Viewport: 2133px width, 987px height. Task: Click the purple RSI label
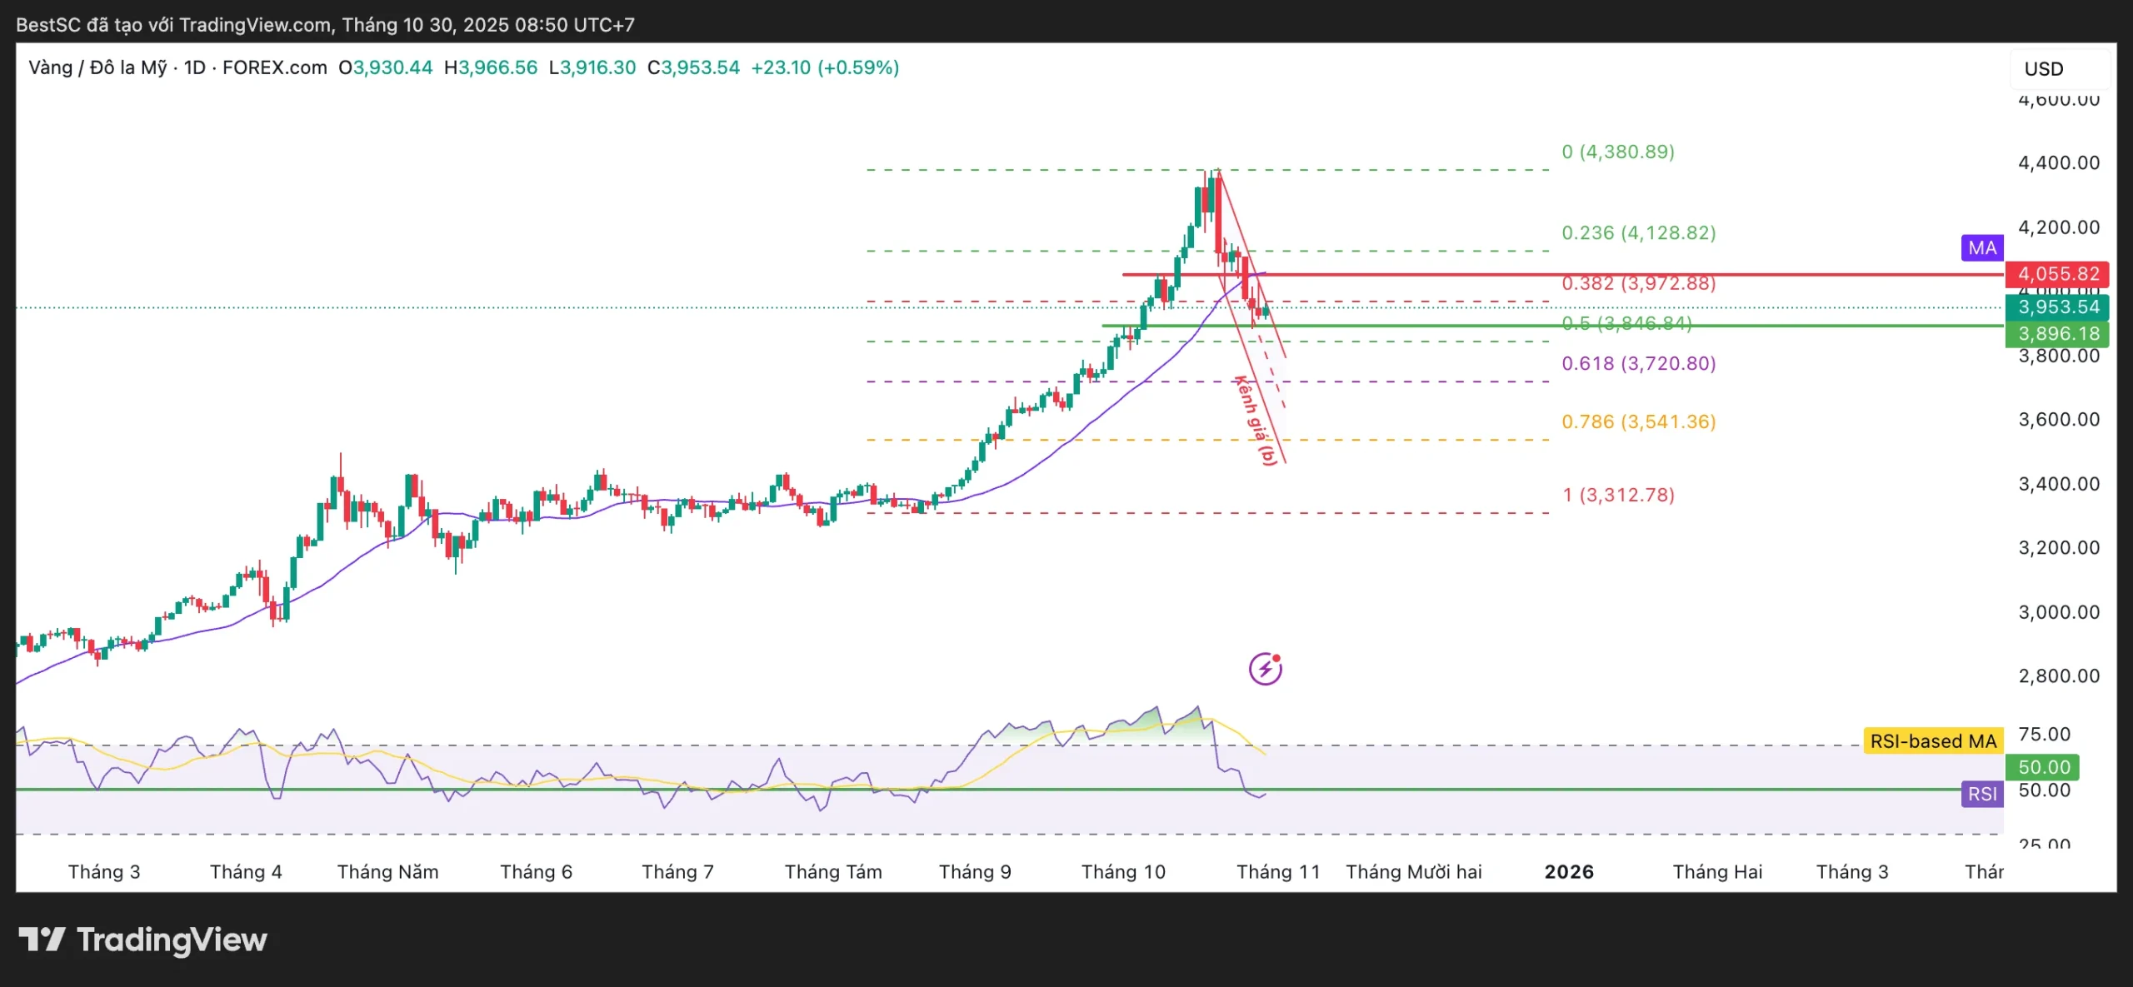[x=1981, y=794]
